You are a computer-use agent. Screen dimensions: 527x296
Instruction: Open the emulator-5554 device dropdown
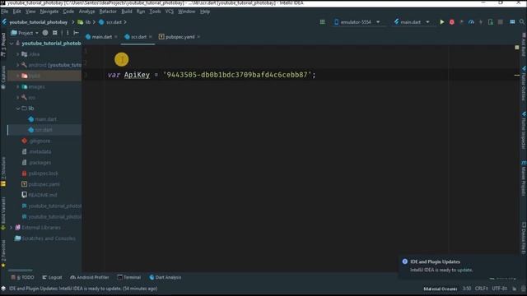pyautogui.click(x=357, y=22)
